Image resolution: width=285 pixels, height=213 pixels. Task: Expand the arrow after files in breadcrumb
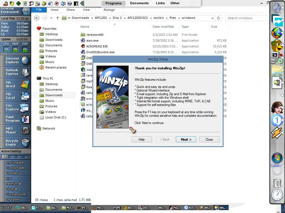click(179, 18)
